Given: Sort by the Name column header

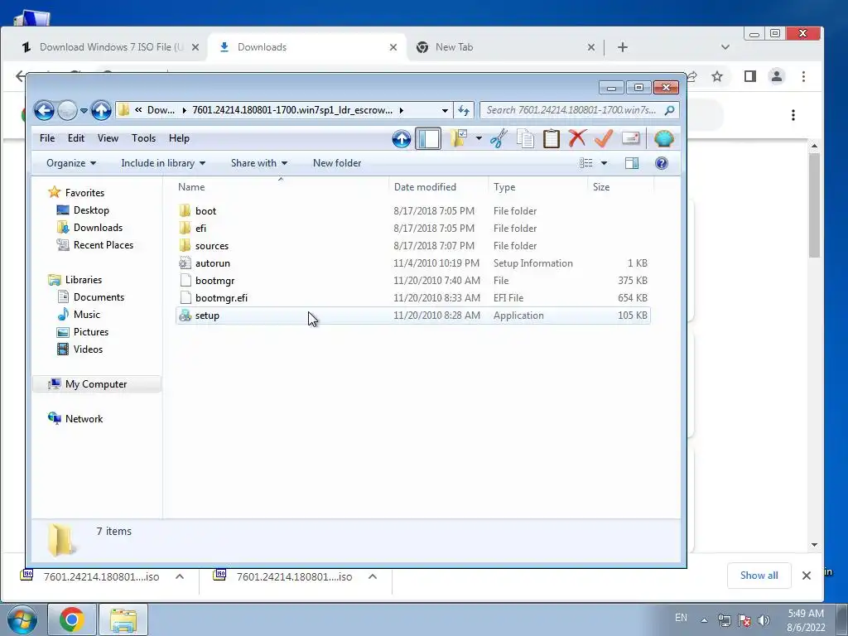Looking at the screenshot, I should click(x=280, y=187).
